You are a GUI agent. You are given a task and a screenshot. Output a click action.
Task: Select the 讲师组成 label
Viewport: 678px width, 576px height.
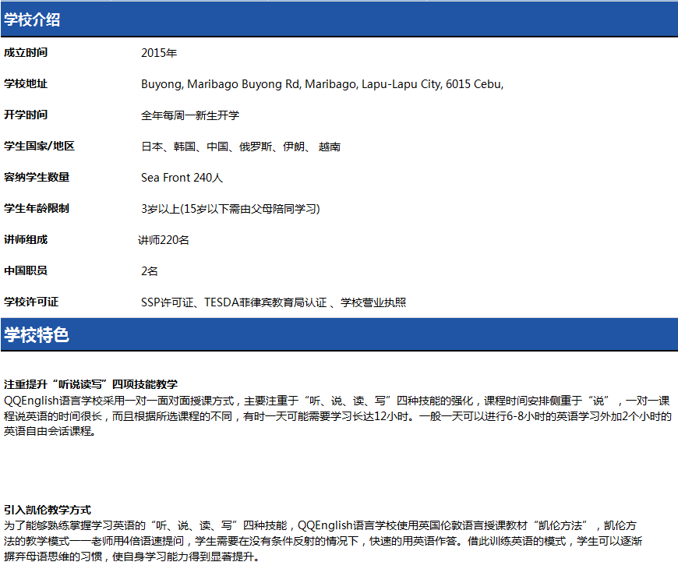26,240
